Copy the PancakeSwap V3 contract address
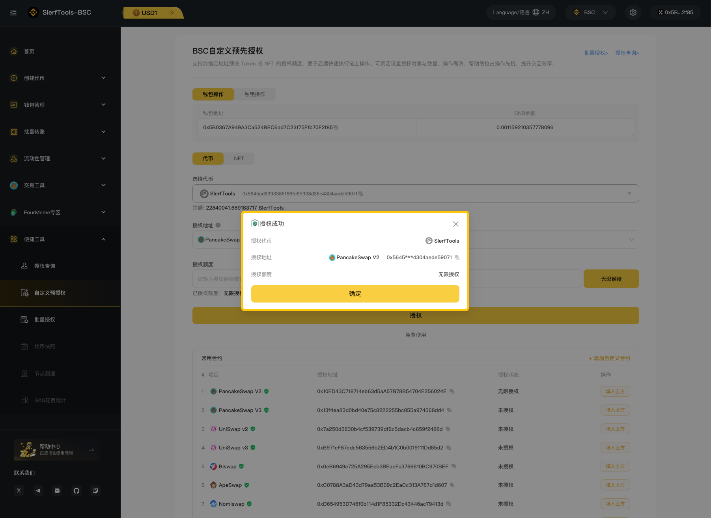Viewport: 711px width, 518px height. click(449, 410)
